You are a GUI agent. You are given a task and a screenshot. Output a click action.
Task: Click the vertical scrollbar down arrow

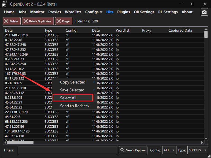(x=206, y=138)
